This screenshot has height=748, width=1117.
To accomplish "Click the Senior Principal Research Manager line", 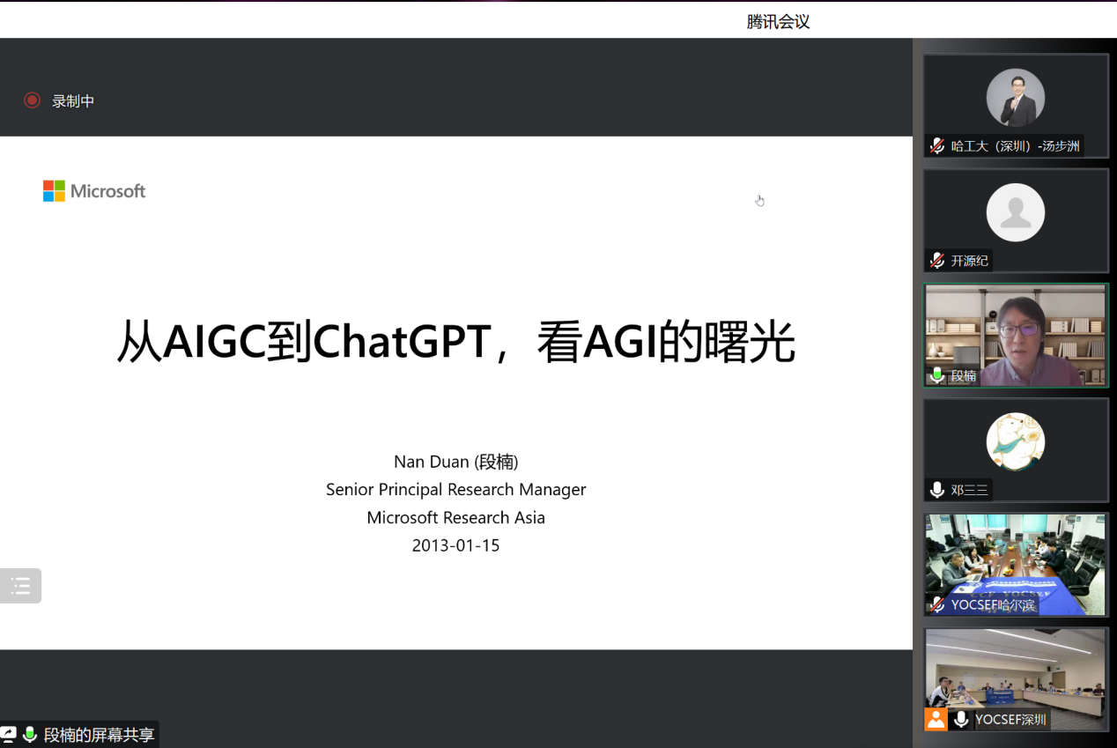I will (455, 489).
